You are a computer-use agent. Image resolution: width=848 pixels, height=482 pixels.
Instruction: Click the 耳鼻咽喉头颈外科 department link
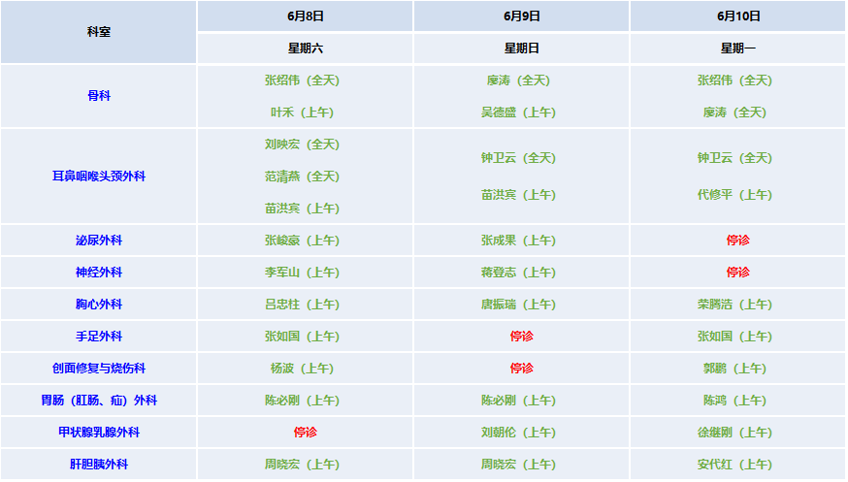tap(99, 177)
